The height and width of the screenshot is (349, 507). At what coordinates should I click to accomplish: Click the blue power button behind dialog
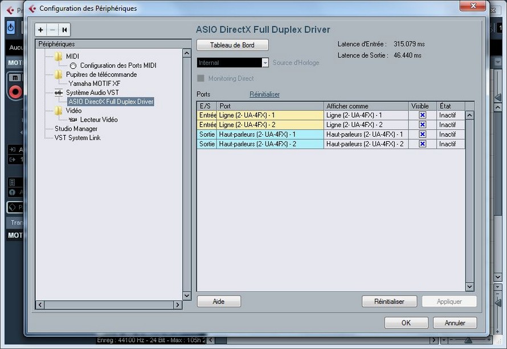tap(11, 27)
